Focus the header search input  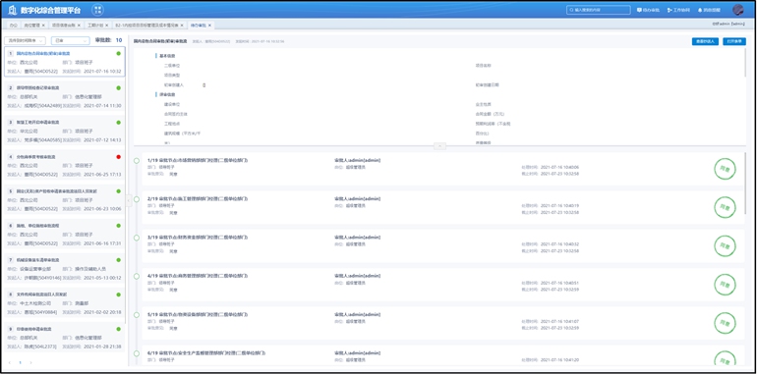pos(599,10)
